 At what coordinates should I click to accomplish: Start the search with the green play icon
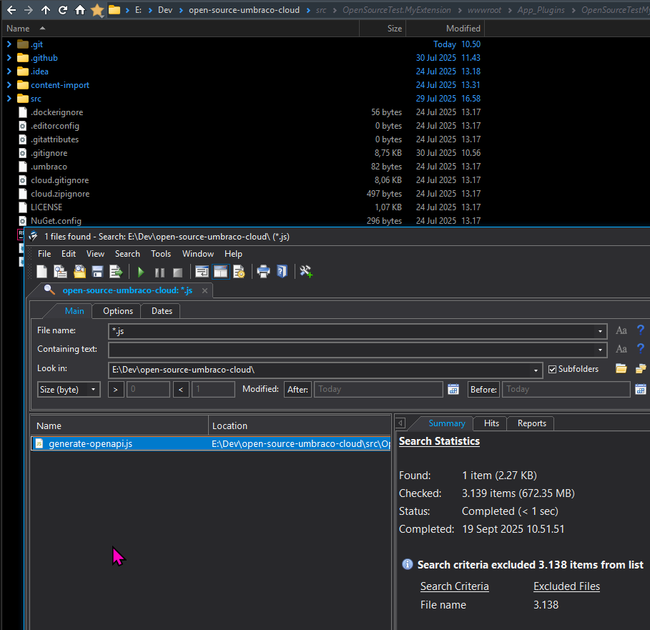(x=141, y=272)
